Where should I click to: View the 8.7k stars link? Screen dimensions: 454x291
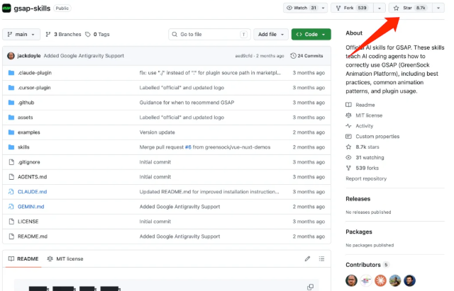367,147
